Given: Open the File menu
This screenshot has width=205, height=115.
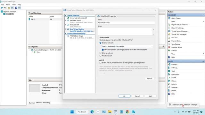Looking at the screenshot, I should [3, 5].
